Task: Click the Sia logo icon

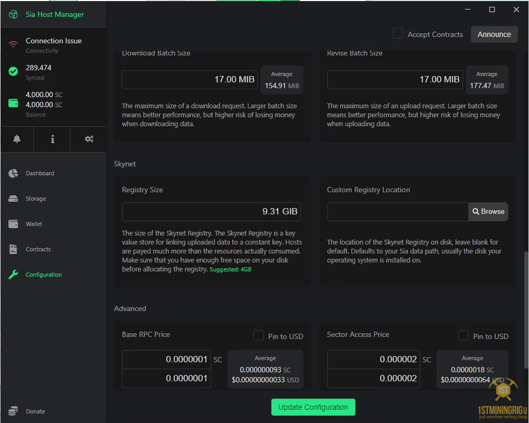Action: click(13, 14)
